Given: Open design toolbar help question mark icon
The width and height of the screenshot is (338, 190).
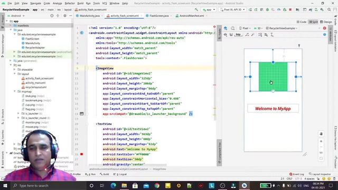Looking at the screenshot, I should click(325, 34).
